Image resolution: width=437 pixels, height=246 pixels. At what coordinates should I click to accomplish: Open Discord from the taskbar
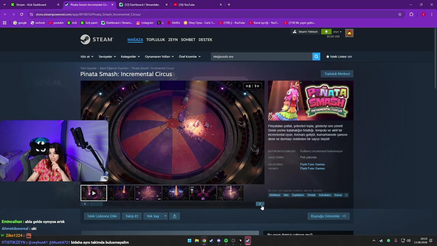[x=219, y=241]
